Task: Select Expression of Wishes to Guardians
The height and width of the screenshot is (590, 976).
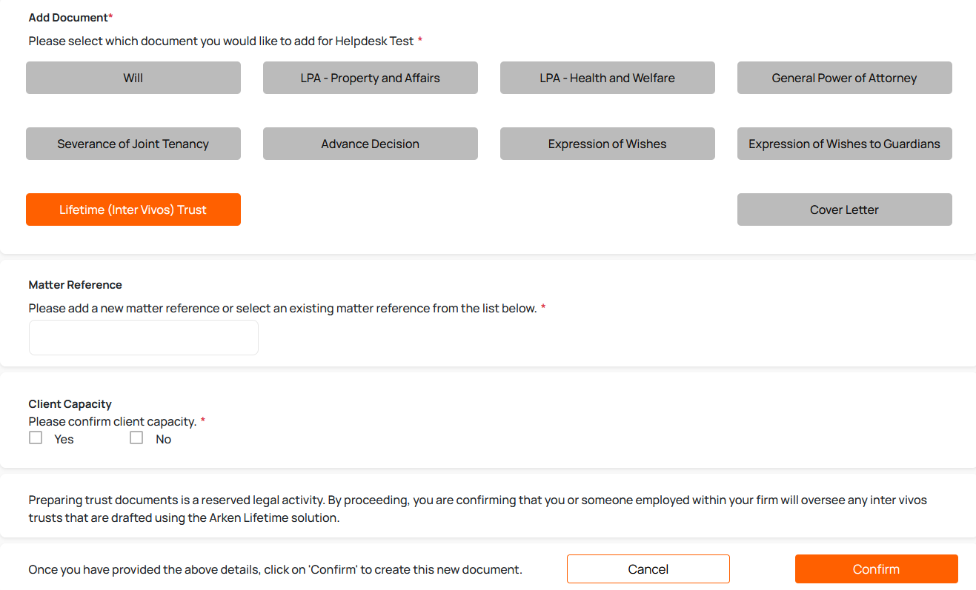Action: click(844, 144)
